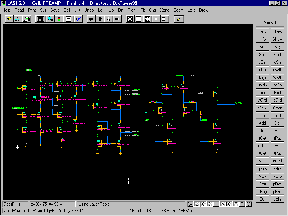Open the Zoom menu
The image size is (288, 216).
coord(178,10)
